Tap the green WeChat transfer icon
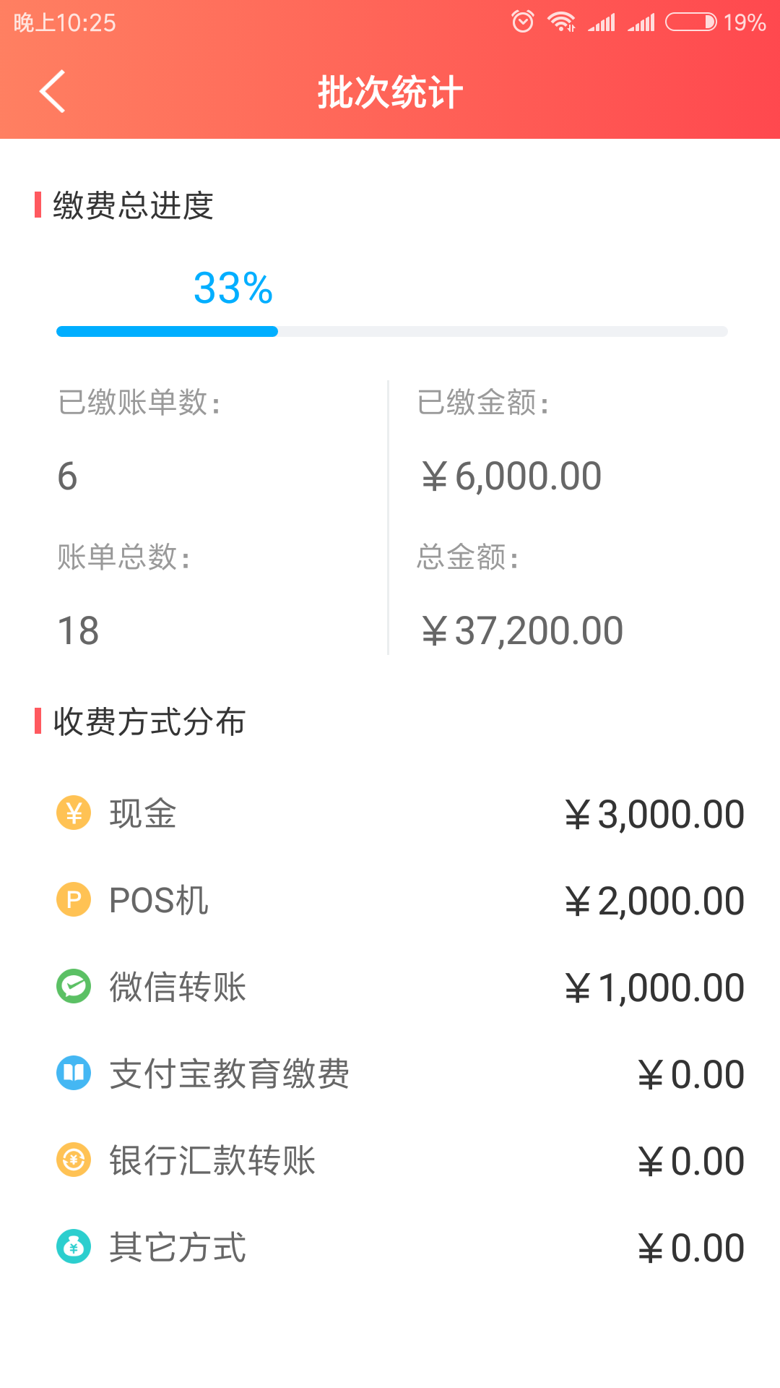Viewport: 780px width, 1388px height. [74, 987]
